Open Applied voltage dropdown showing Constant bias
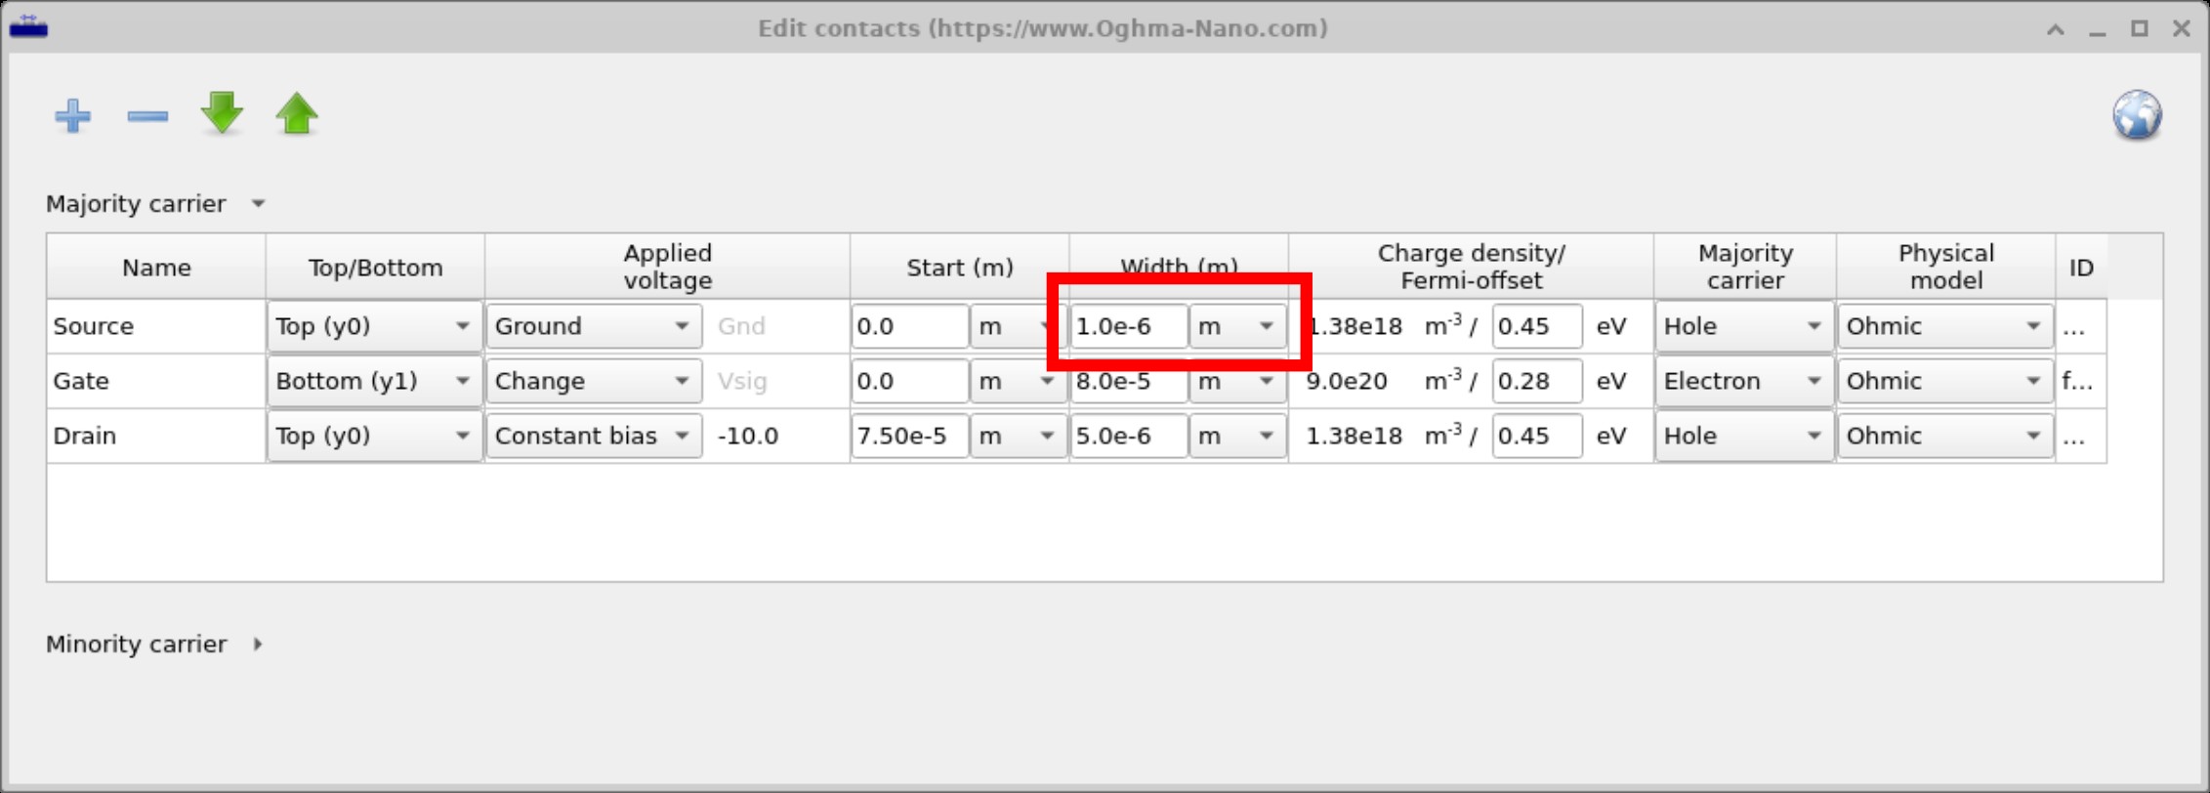 [x=594, y=436]
